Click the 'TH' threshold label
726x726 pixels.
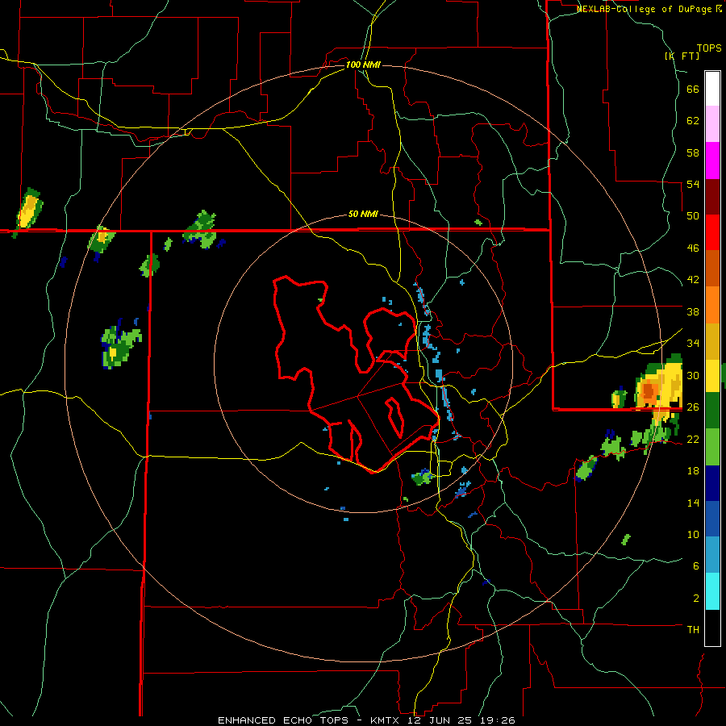693,630
